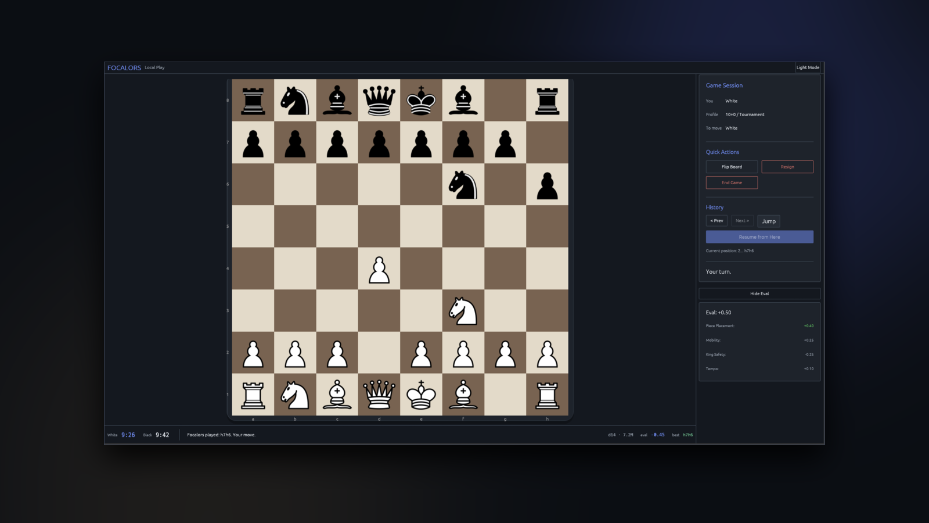Click the black bishop on c8
929x523 pixels.
point(337,100)
